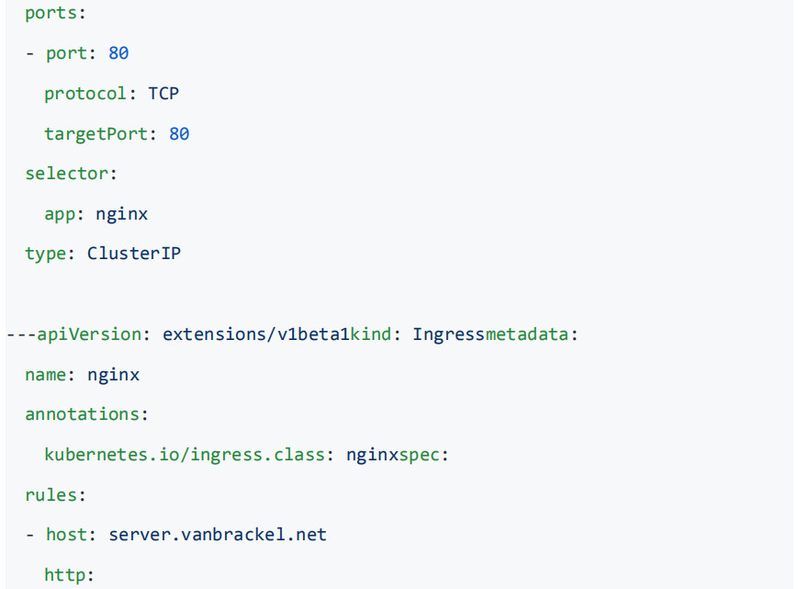
Task: Click the TCP protocol value
Action: pyautogui.click(x=163, y=94)
